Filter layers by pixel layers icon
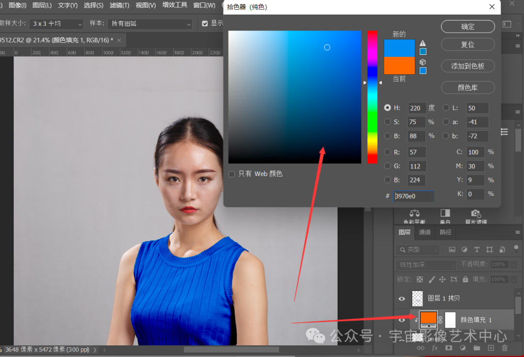 click(452, 249)
